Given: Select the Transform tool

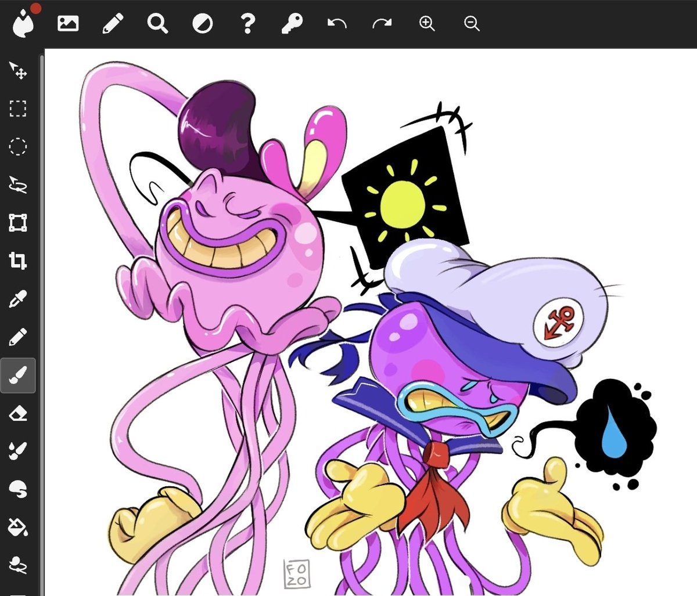Looking at the screenshot, I should tap(18, 223).
